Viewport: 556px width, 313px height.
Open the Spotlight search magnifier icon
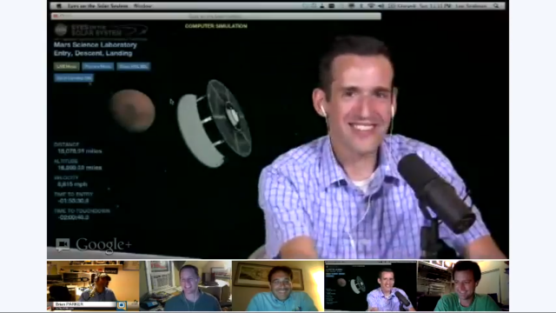496,6
